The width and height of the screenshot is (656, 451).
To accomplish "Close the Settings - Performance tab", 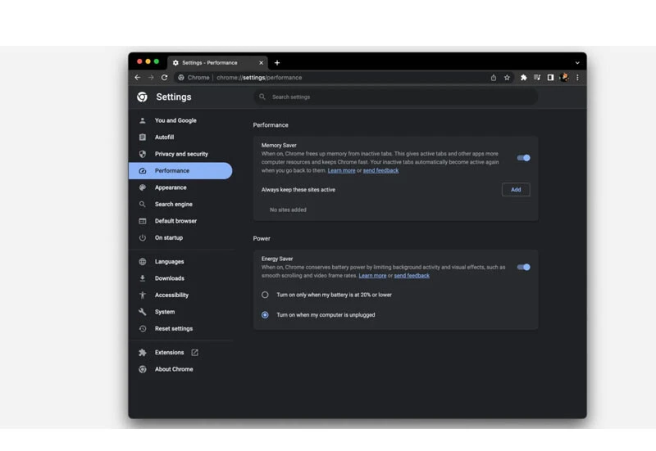I will click(261, 63).
